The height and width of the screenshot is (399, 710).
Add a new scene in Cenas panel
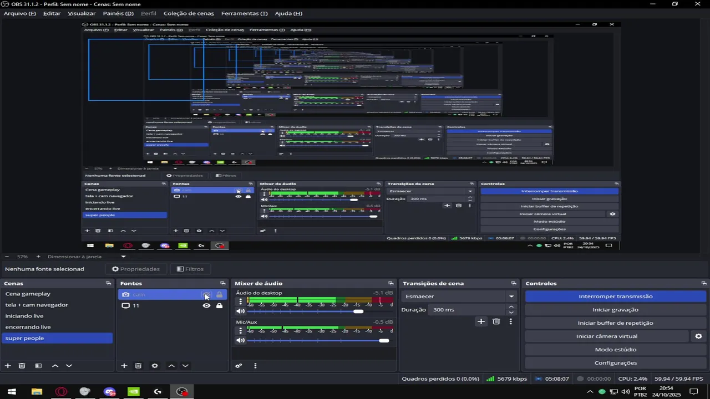click(x=8, y=366)
